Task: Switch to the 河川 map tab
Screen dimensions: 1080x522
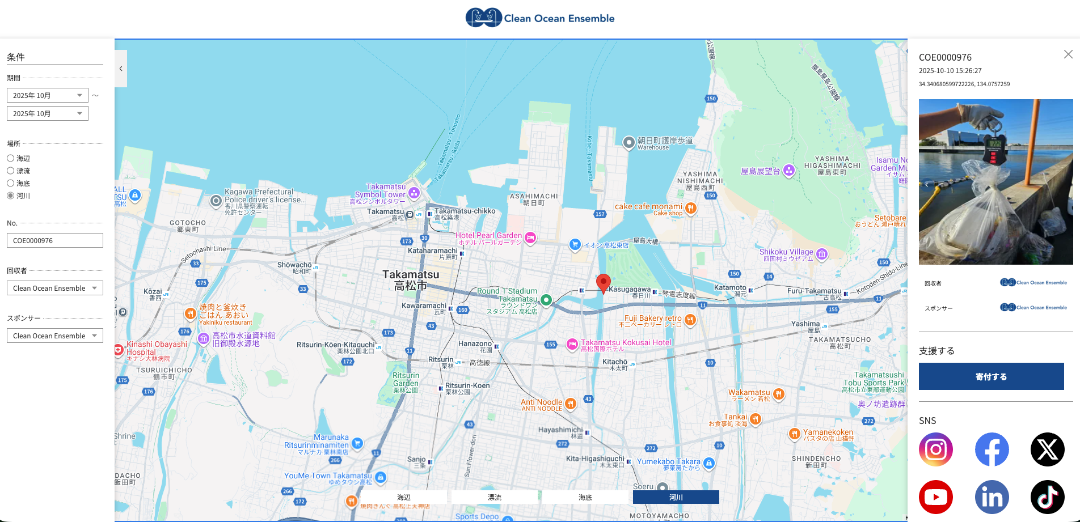Action: point(676,497)
